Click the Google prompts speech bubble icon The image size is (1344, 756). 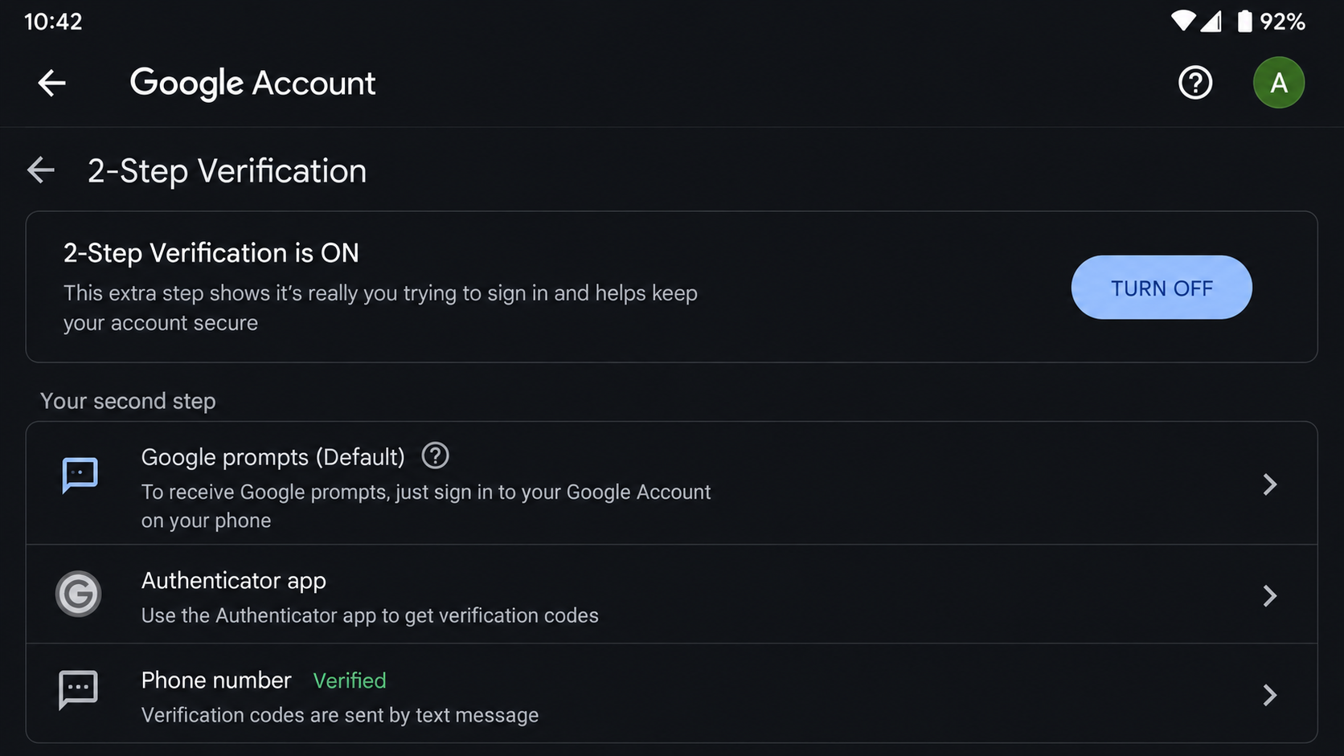click(x=80, y=476)
